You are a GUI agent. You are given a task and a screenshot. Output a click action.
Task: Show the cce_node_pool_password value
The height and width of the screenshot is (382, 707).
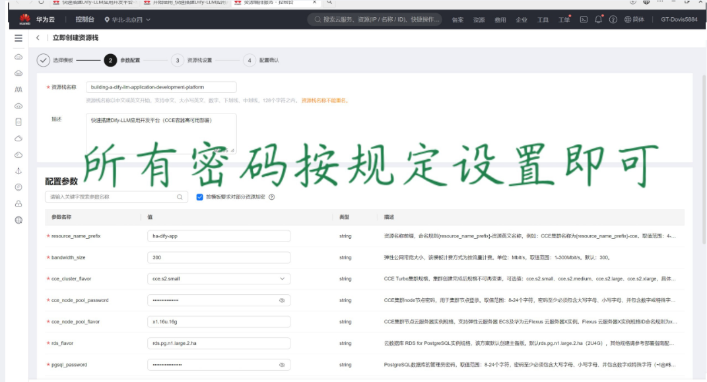pyautogui.click(x=282, y=300)
